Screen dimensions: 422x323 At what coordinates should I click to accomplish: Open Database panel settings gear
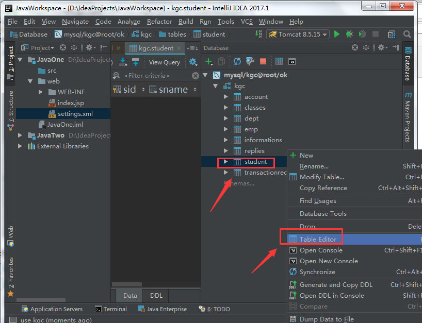pyautogui.click(x=382, y=48)
